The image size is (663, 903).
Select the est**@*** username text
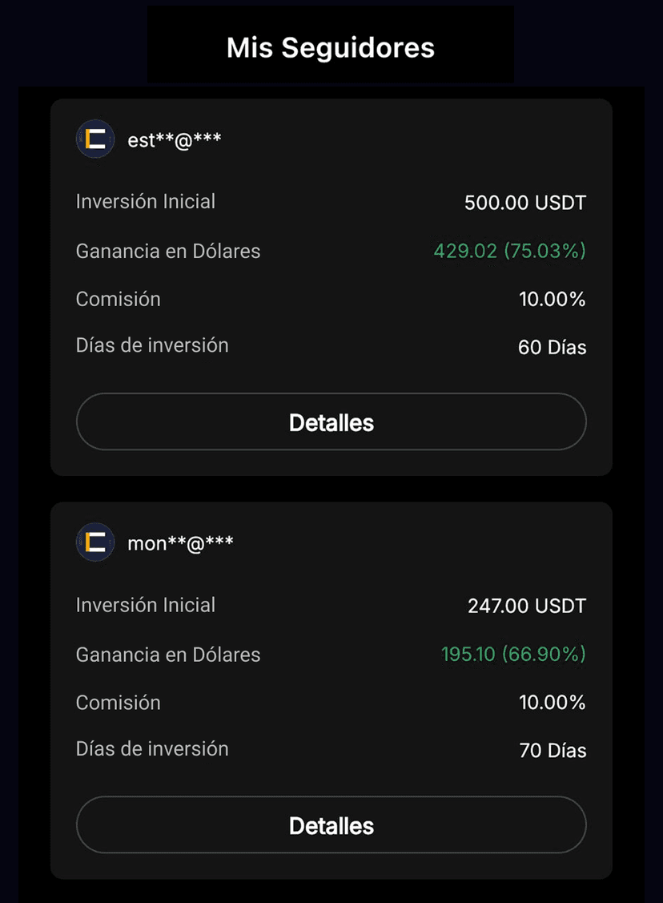175,140
